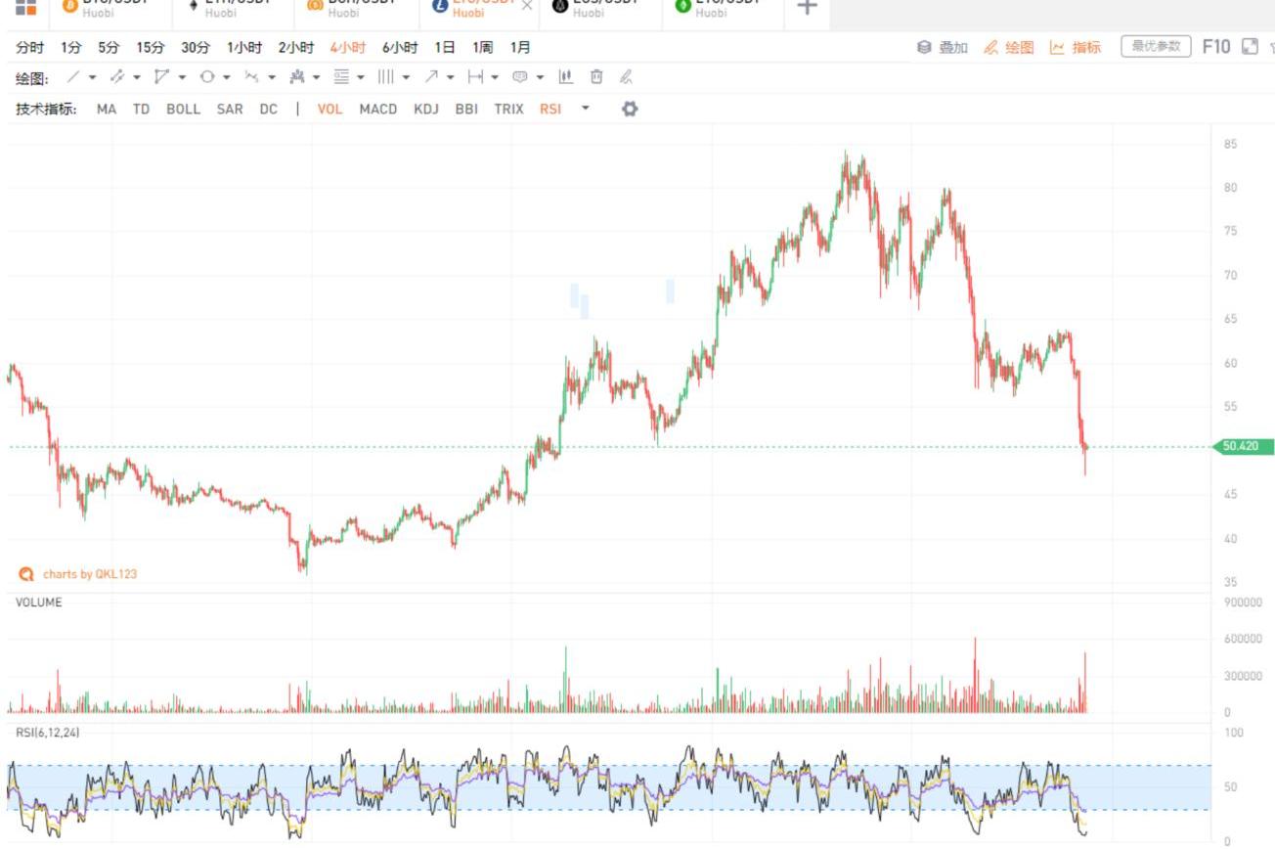
Task: Toggle the RSI indicator off
Action: tap(550, 109)
